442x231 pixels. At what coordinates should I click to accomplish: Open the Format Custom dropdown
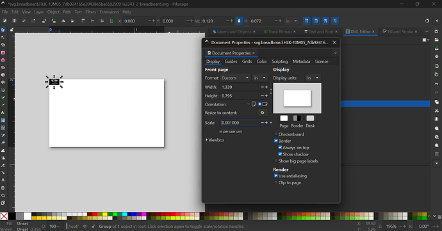tap(235, 78)
